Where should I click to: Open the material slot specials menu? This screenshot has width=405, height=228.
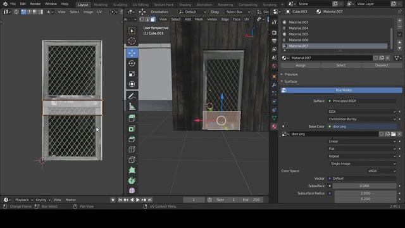coord(399,34)
